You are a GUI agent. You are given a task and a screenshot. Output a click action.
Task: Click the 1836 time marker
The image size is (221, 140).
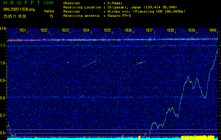pos(128,30)
